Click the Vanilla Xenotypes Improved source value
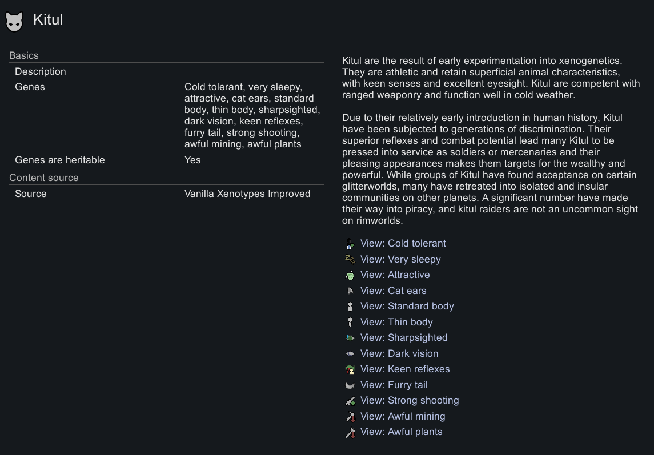The image size is (654, 455). point(247,194)
